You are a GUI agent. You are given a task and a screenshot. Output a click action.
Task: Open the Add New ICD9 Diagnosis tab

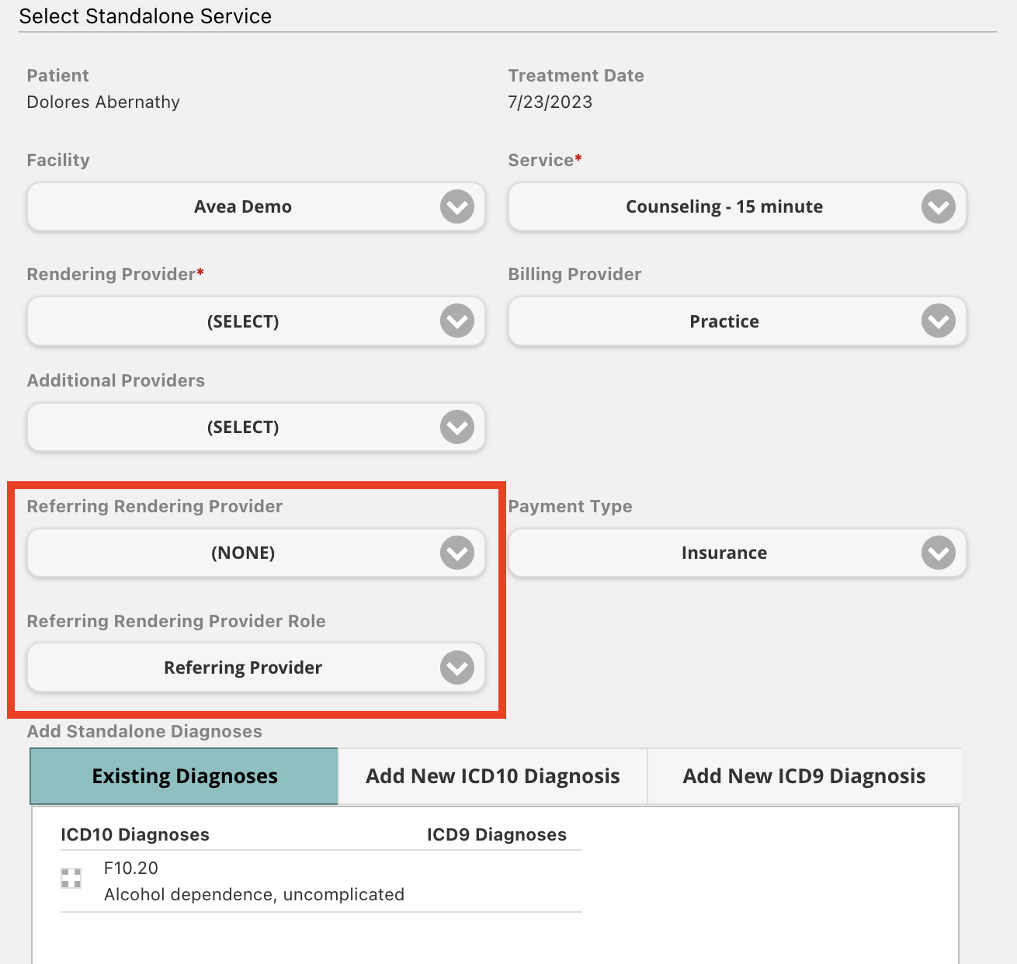pos(804,775)
